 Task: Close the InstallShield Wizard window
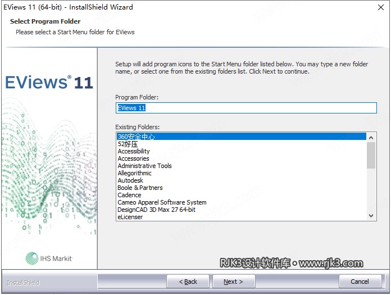coord(381,7)
